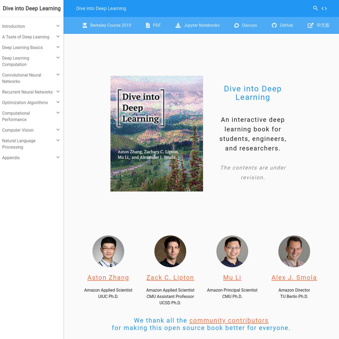
Task: Expand Computer Vision chevron
Action: (58, 130)
